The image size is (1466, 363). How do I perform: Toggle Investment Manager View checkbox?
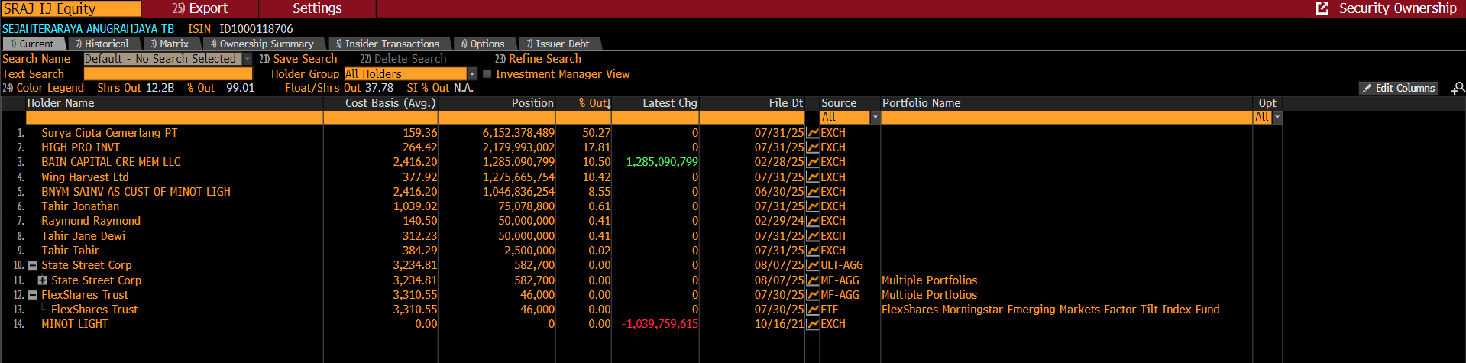pyautogui.click(x=487, y=74)
